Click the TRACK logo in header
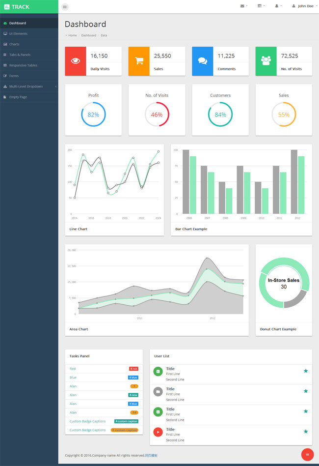Image resolution: width=319 pixels, height=466 pixels. click(x=17, y=7)
